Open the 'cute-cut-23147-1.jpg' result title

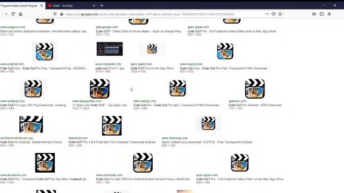tap(110, 68)
